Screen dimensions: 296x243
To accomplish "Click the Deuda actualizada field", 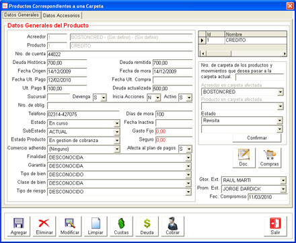I will (x=172, y=88).
